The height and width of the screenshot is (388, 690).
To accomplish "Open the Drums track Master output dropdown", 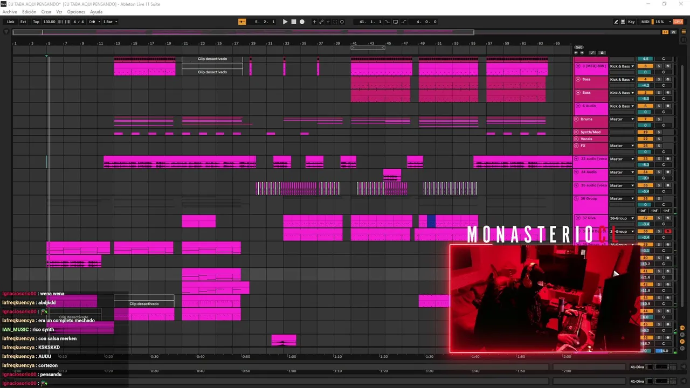I will (622, 119).
